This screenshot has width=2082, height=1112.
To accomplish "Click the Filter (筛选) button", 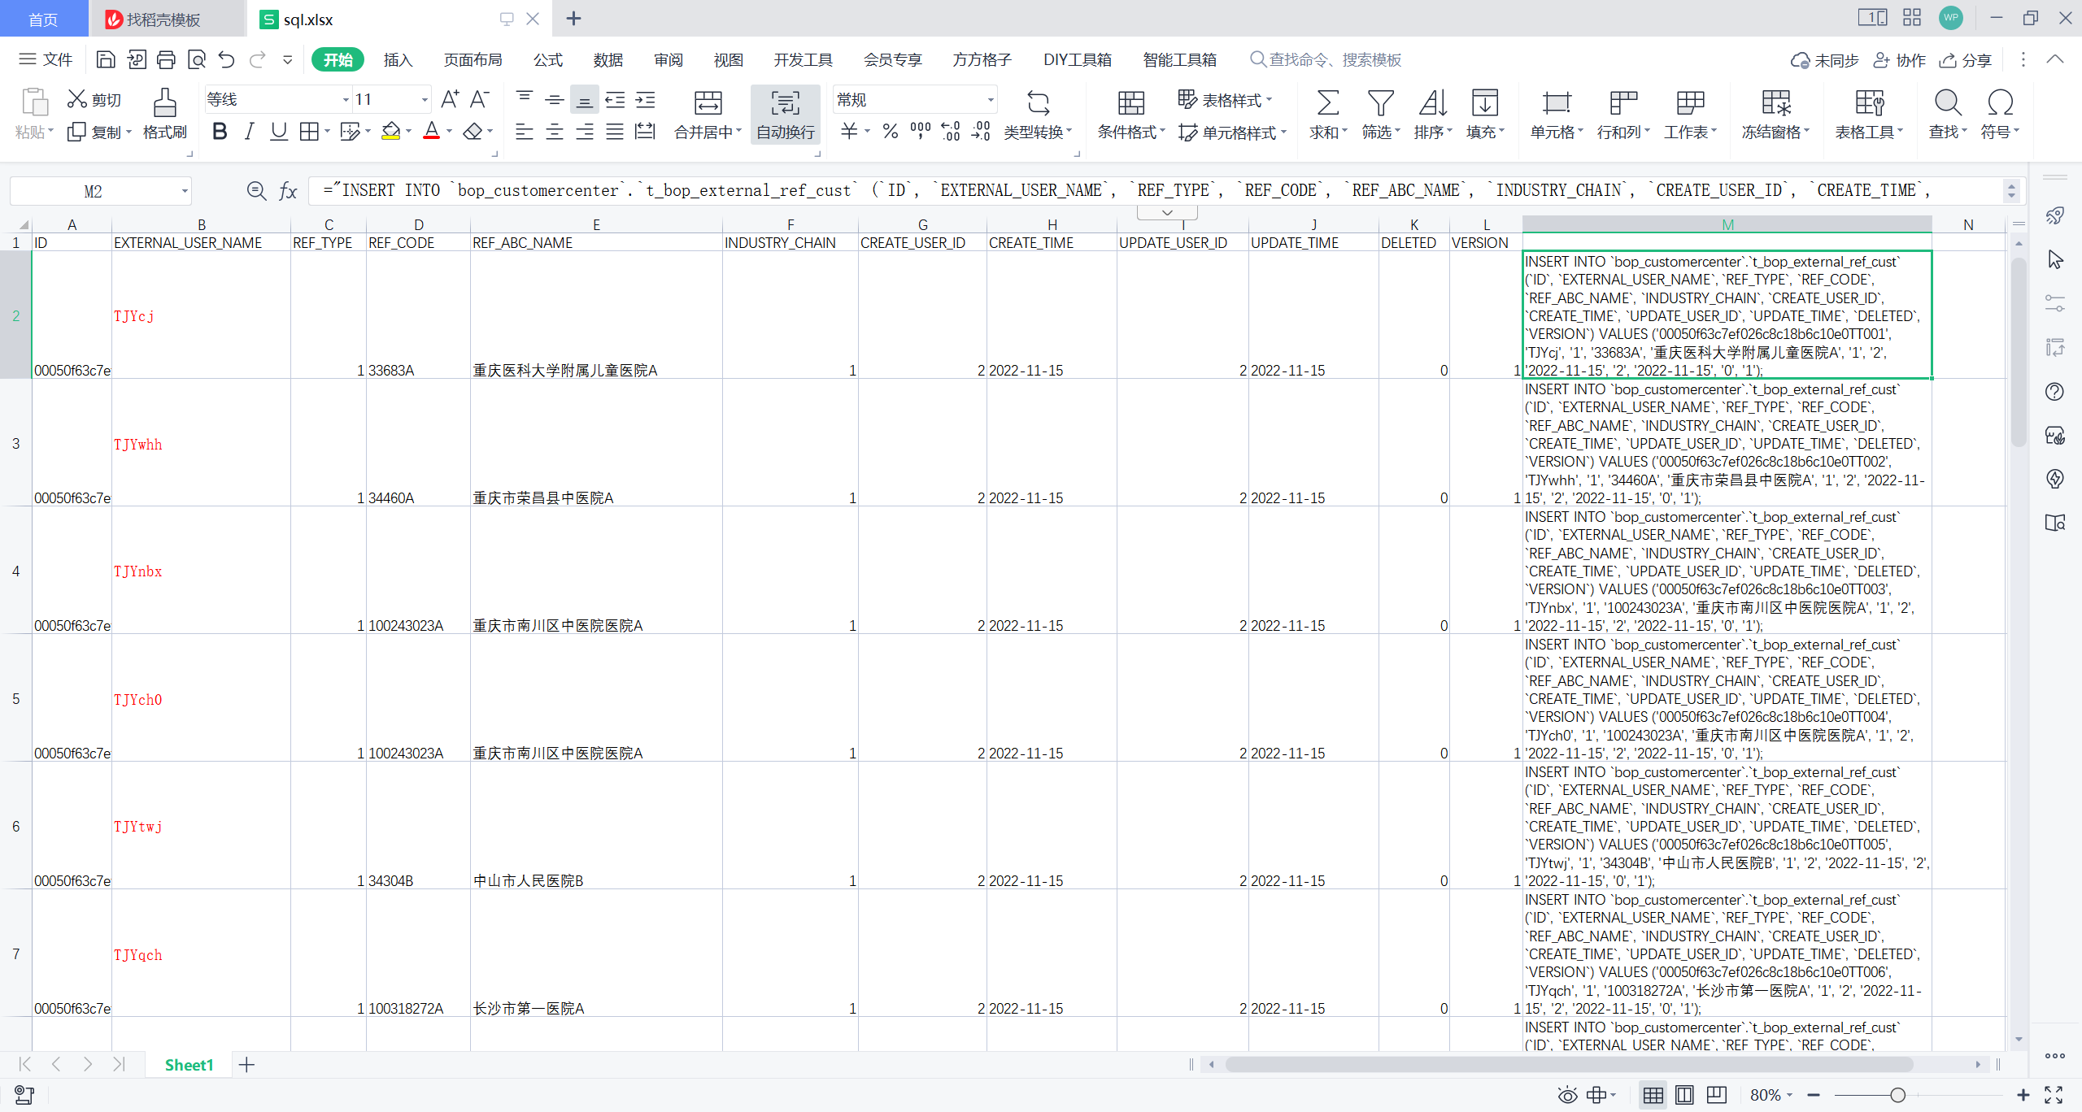I will click(1380, 114).
